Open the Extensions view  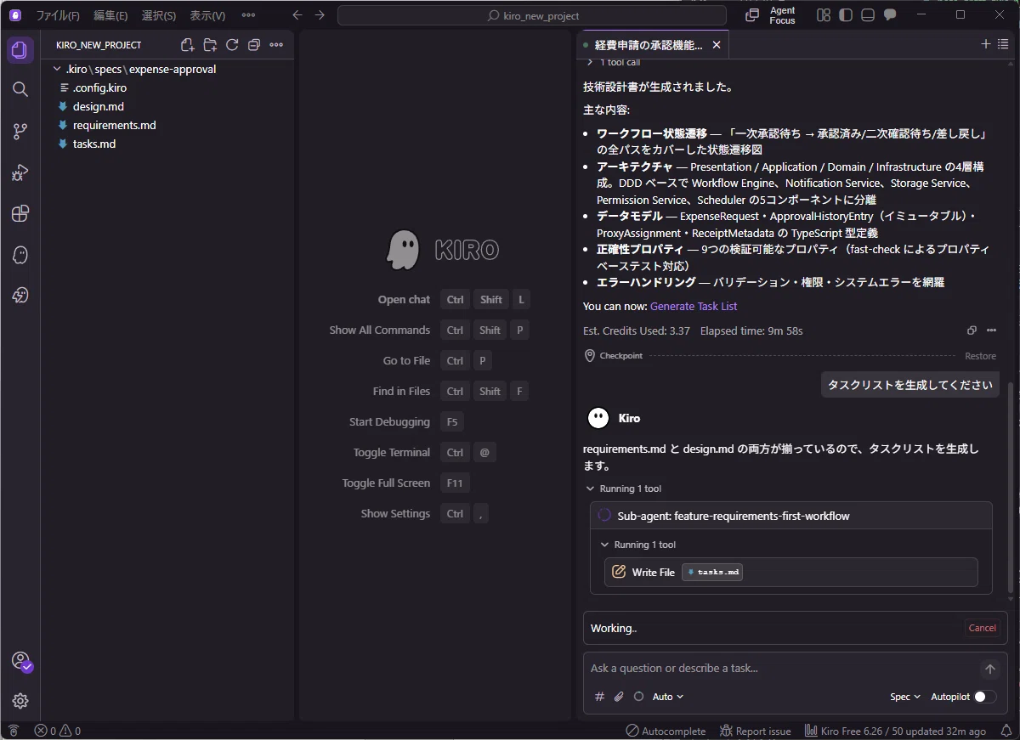pos(20,213)
